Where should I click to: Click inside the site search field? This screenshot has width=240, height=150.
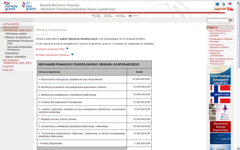point(217,20)
